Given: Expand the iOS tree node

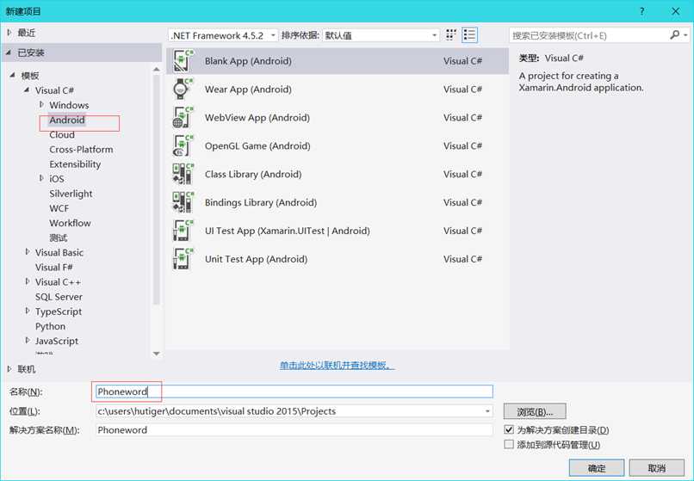Looking at the screenshot, I should 41,178.
